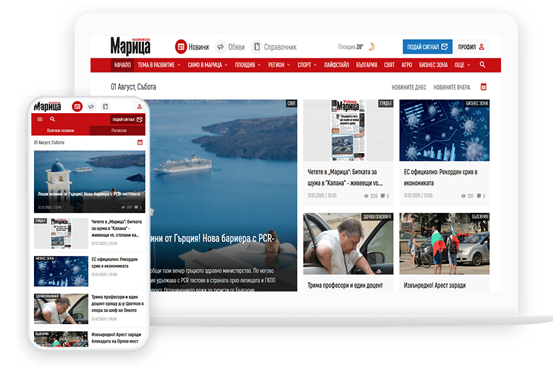Click man at car thumbnail on desktop

[x=348, y=244]
